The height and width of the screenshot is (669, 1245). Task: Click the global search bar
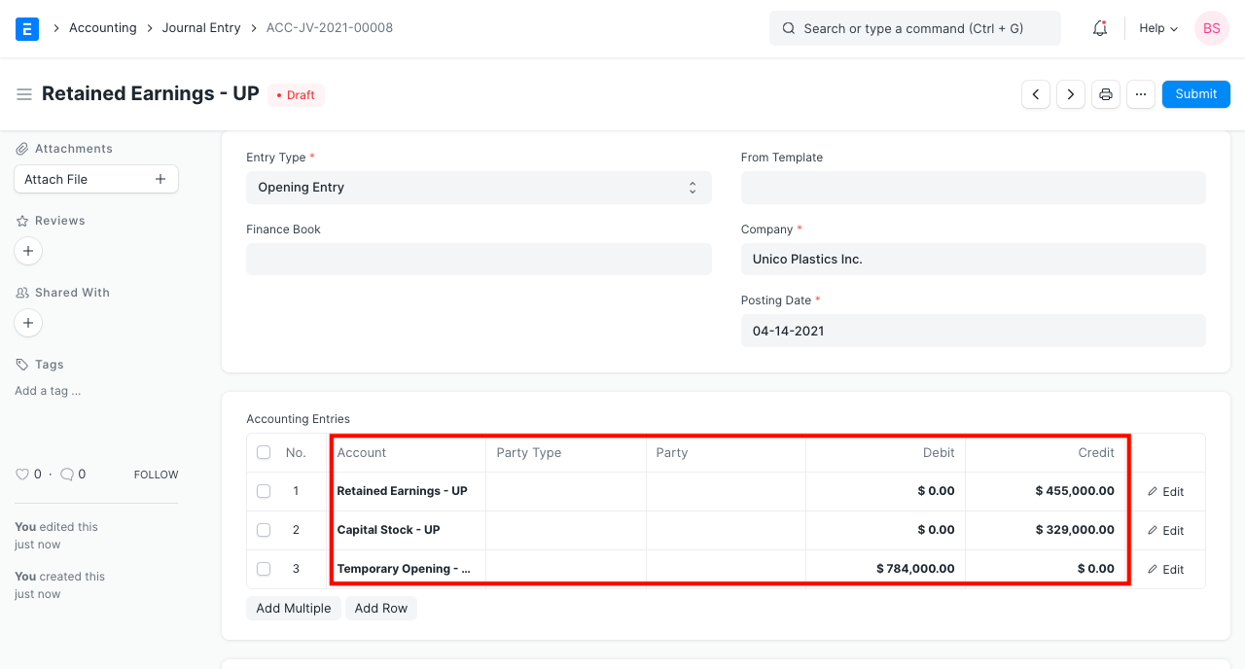[x=914, y=27]
